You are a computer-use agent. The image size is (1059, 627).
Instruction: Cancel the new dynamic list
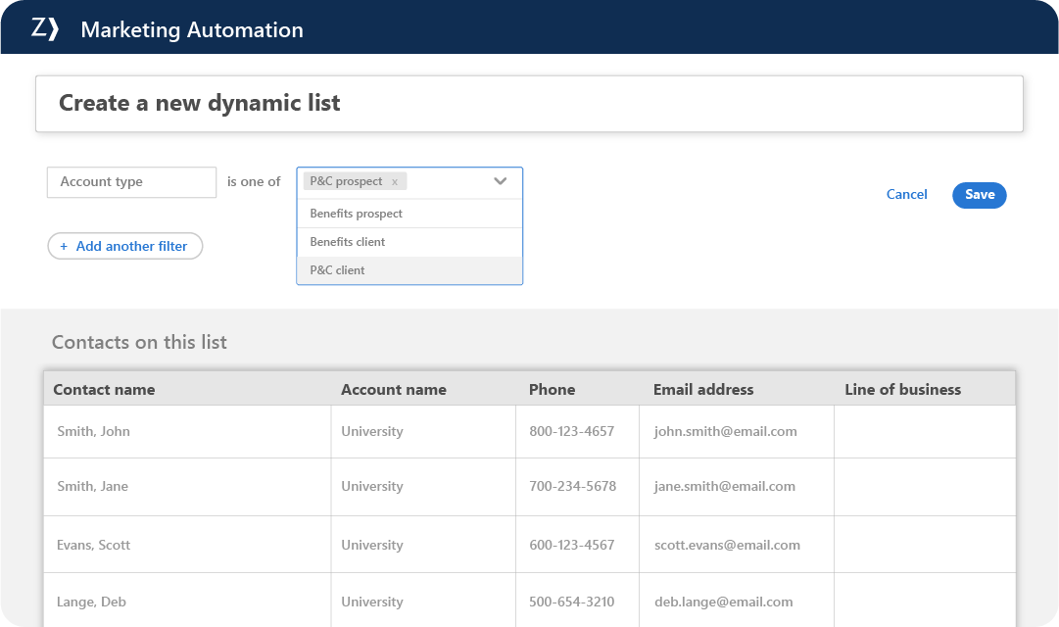point(906,195)
